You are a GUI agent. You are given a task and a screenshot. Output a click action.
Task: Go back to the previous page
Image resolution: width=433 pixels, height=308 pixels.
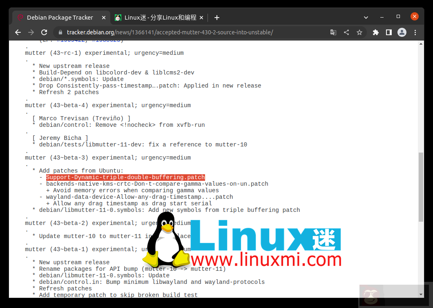point(18,32)
